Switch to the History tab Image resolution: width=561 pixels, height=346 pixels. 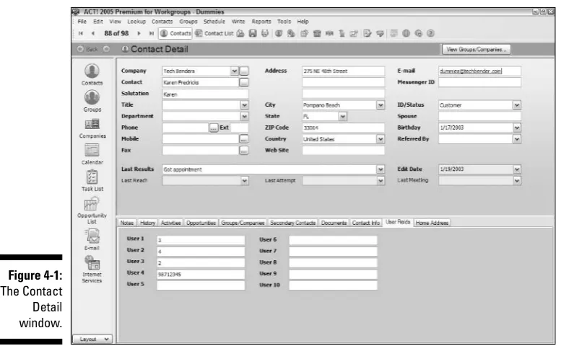[x=147, y=223]
